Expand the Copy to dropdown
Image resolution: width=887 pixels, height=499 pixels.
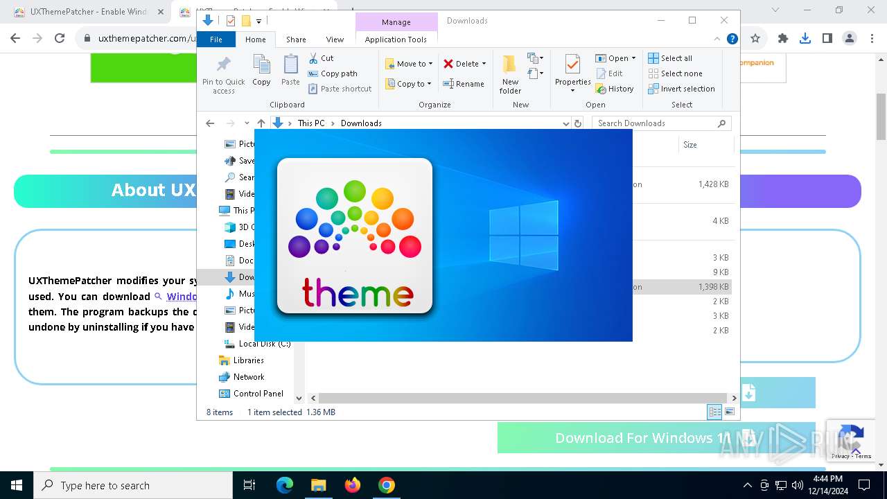pos(429,84)
